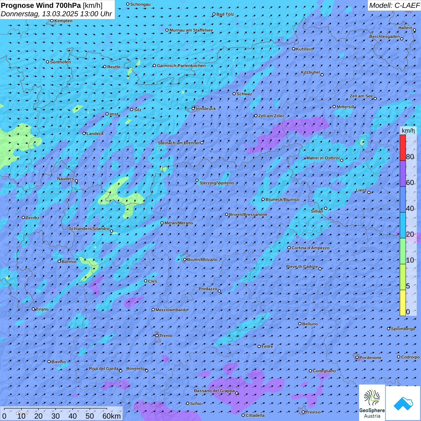
Task: Select the Zernez location label
Action: point(32,218)
